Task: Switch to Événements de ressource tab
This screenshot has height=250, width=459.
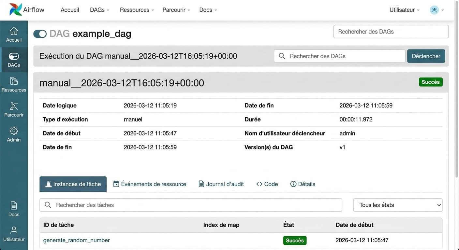Action: (x=150, y=184)
